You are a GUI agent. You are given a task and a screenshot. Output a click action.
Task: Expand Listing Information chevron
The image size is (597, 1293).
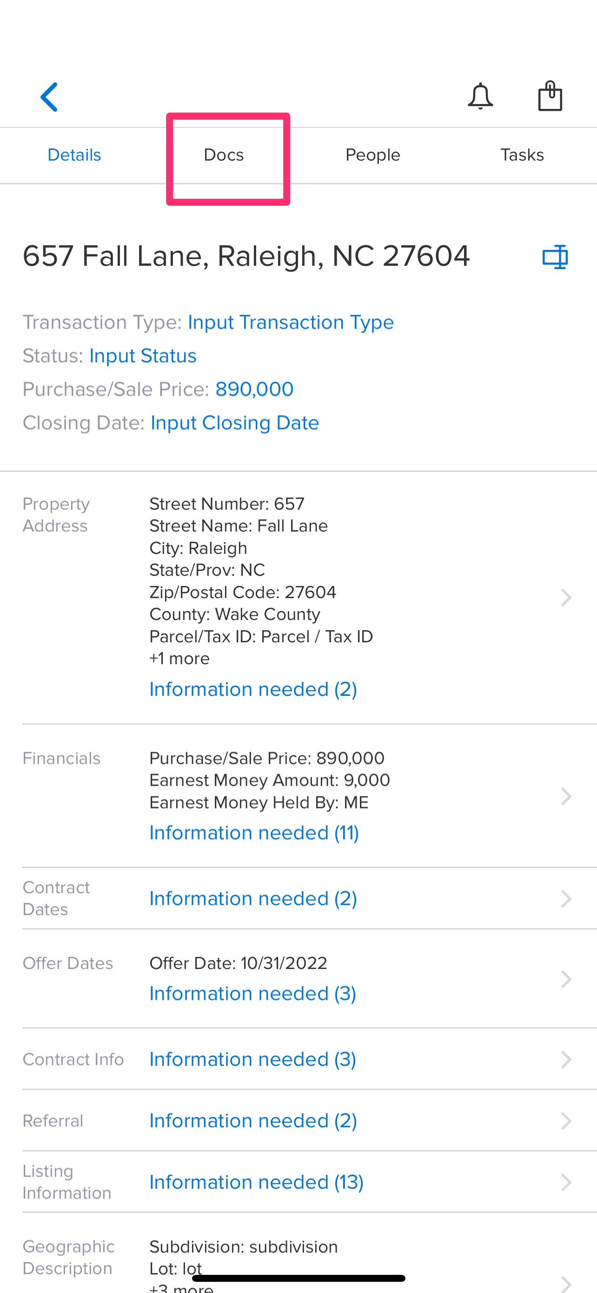pos(566,1182)
